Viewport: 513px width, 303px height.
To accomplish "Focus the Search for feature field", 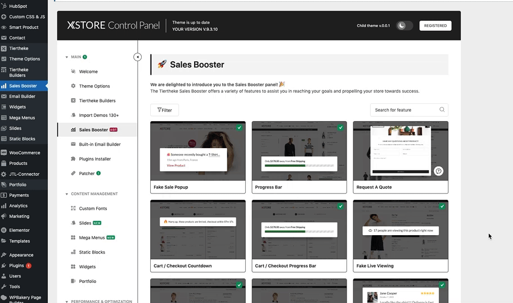I will (x=409, y=110).
